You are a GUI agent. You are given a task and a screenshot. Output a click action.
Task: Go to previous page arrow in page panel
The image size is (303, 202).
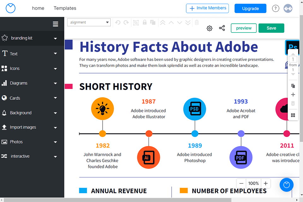[x=293, y=54]
